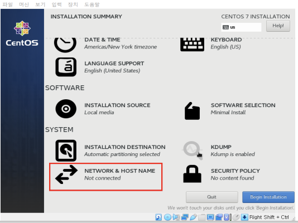Open Security Policy padlock icon

pos(192,174)
